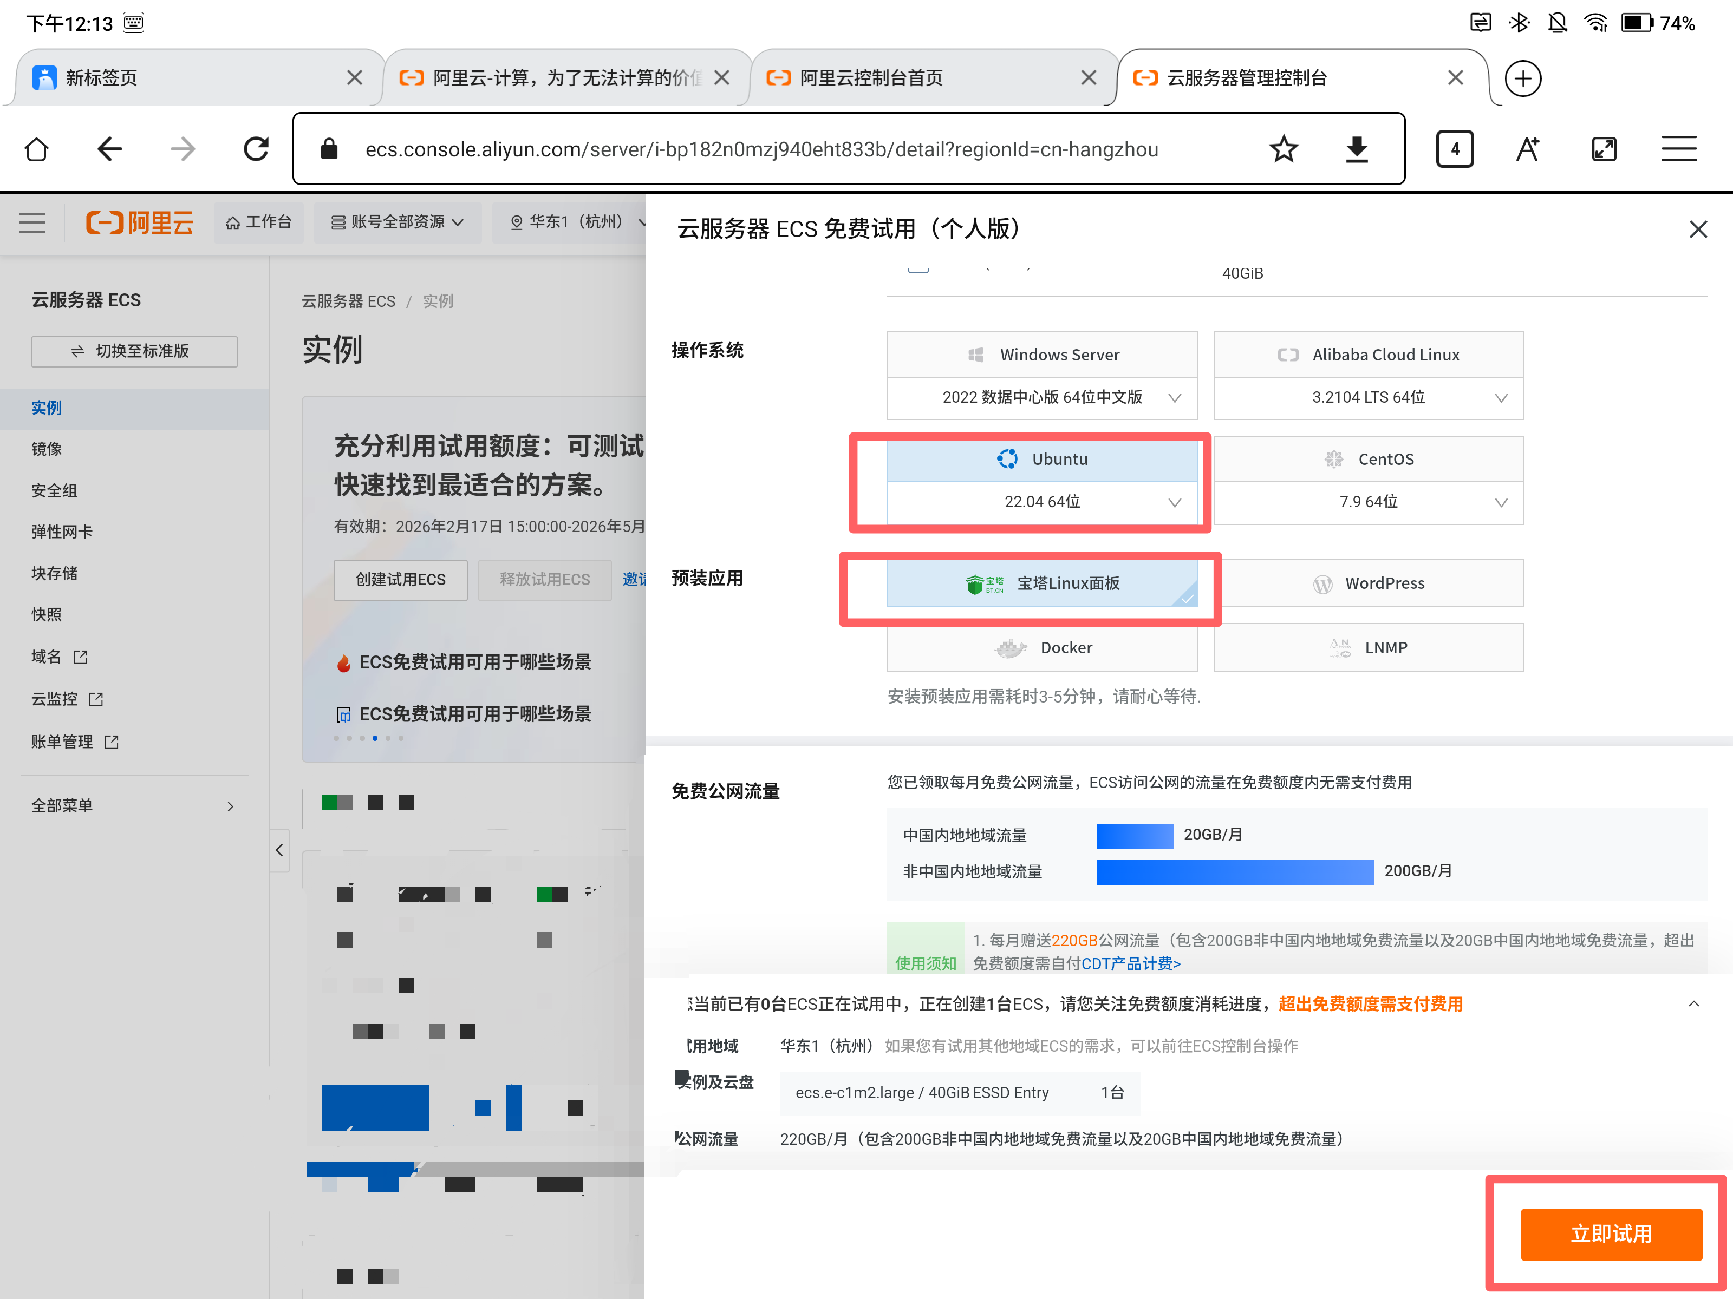Switch to the 阿里云控制台首页 tab
The height and width of the screenshot is (1299, 1733).
coord(870,77)
